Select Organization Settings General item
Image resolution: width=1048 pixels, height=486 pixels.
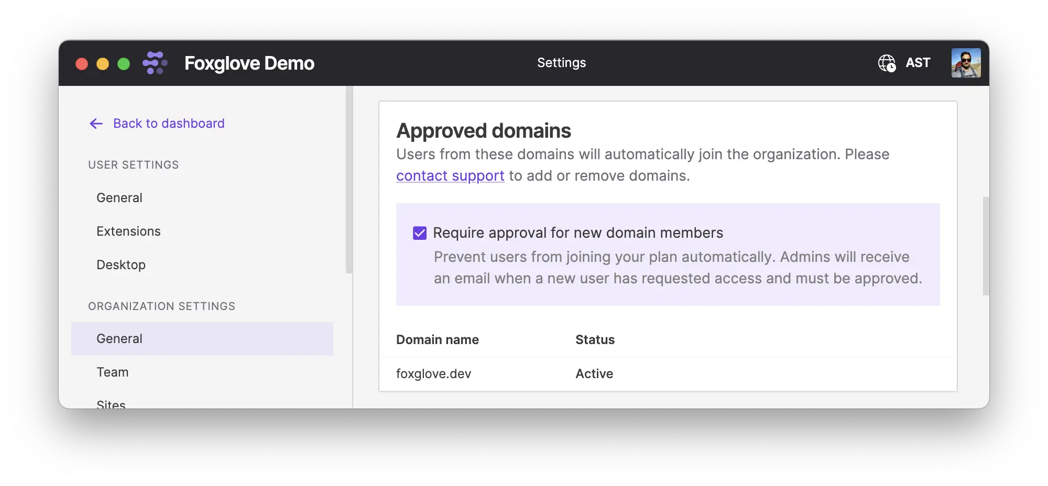(x=202, y=339)
